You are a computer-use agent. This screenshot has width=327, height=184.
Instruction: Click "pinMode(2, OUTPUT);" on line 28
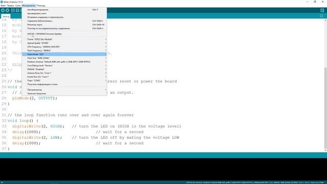click(35, 98)
